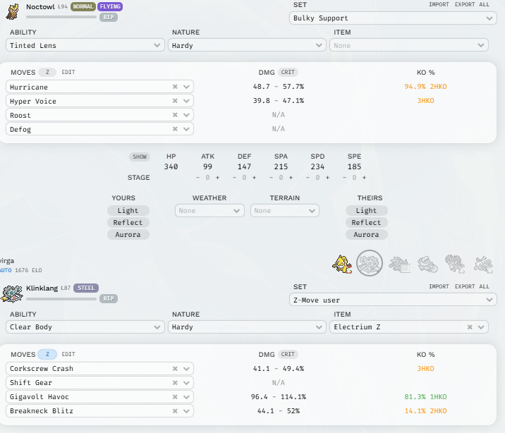Remove the Hurricane move with its X
The height and width of the screenshot is (433, 505).
coord(175,87)
